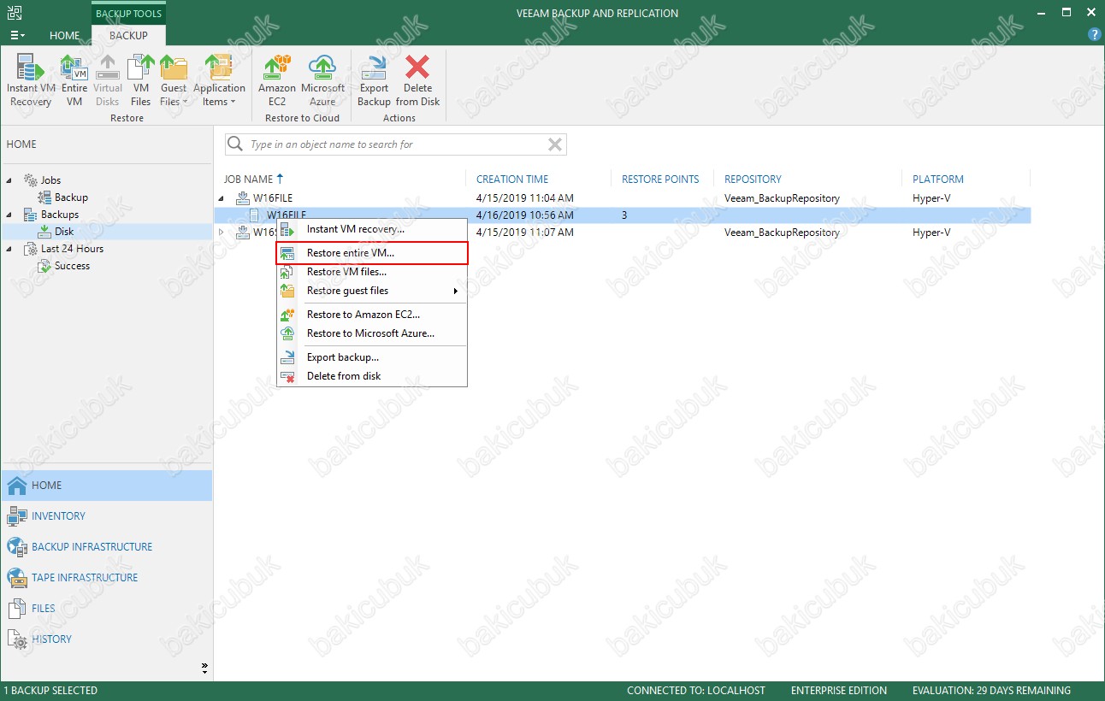Click the Hyper-V cell for 11:07 AM job

(931, 233)
